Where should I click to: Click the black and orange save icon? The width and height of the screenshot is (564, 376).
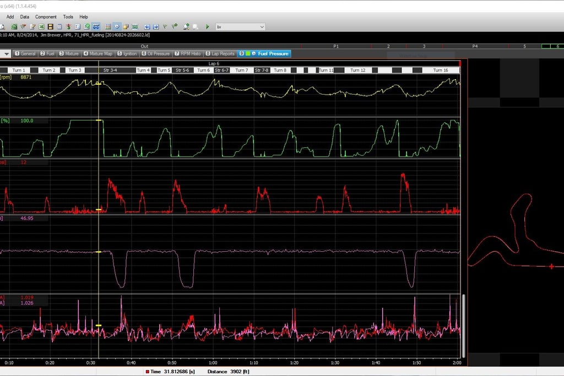point(50,26)
